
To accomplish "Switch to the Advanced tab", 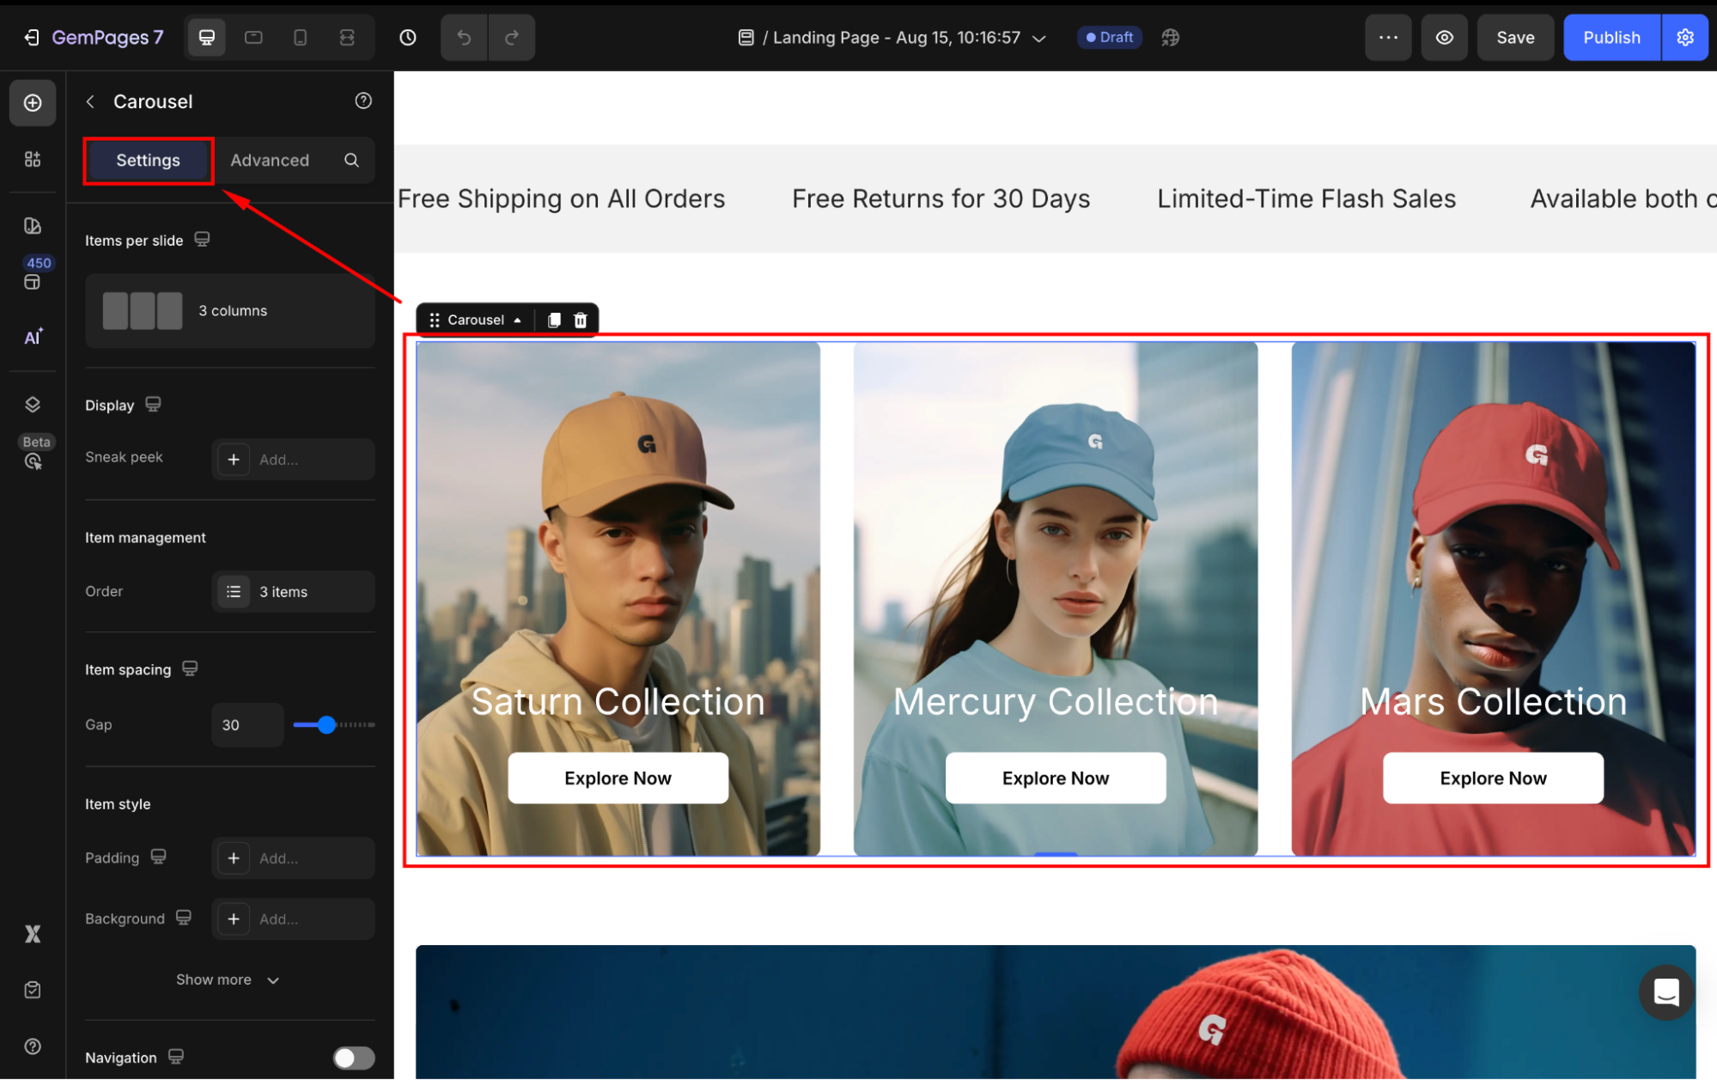I will (x=270, y=161).
